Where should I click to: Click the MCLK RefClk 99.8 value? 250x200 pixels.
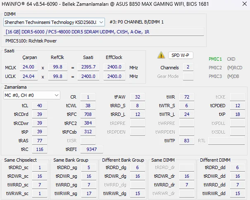pos(58,67)
